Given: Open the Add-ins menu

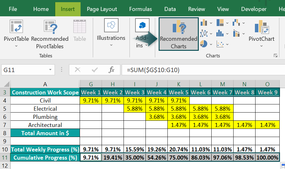Looking at the screenshot, I should pos(142,34).
